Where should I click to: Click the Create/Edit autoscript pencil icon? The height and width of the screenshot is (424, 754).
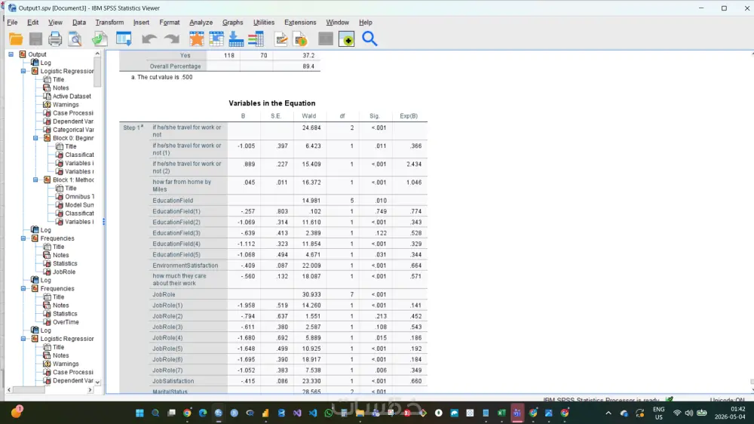tap(281, 39)
